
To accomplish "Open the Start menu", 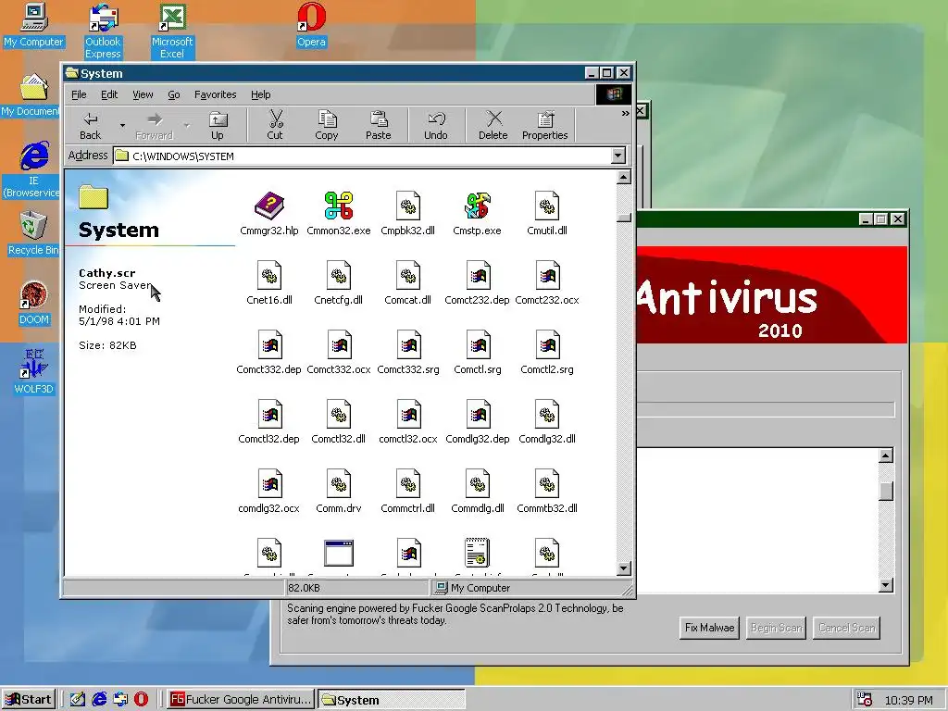I will click(28, 700).
